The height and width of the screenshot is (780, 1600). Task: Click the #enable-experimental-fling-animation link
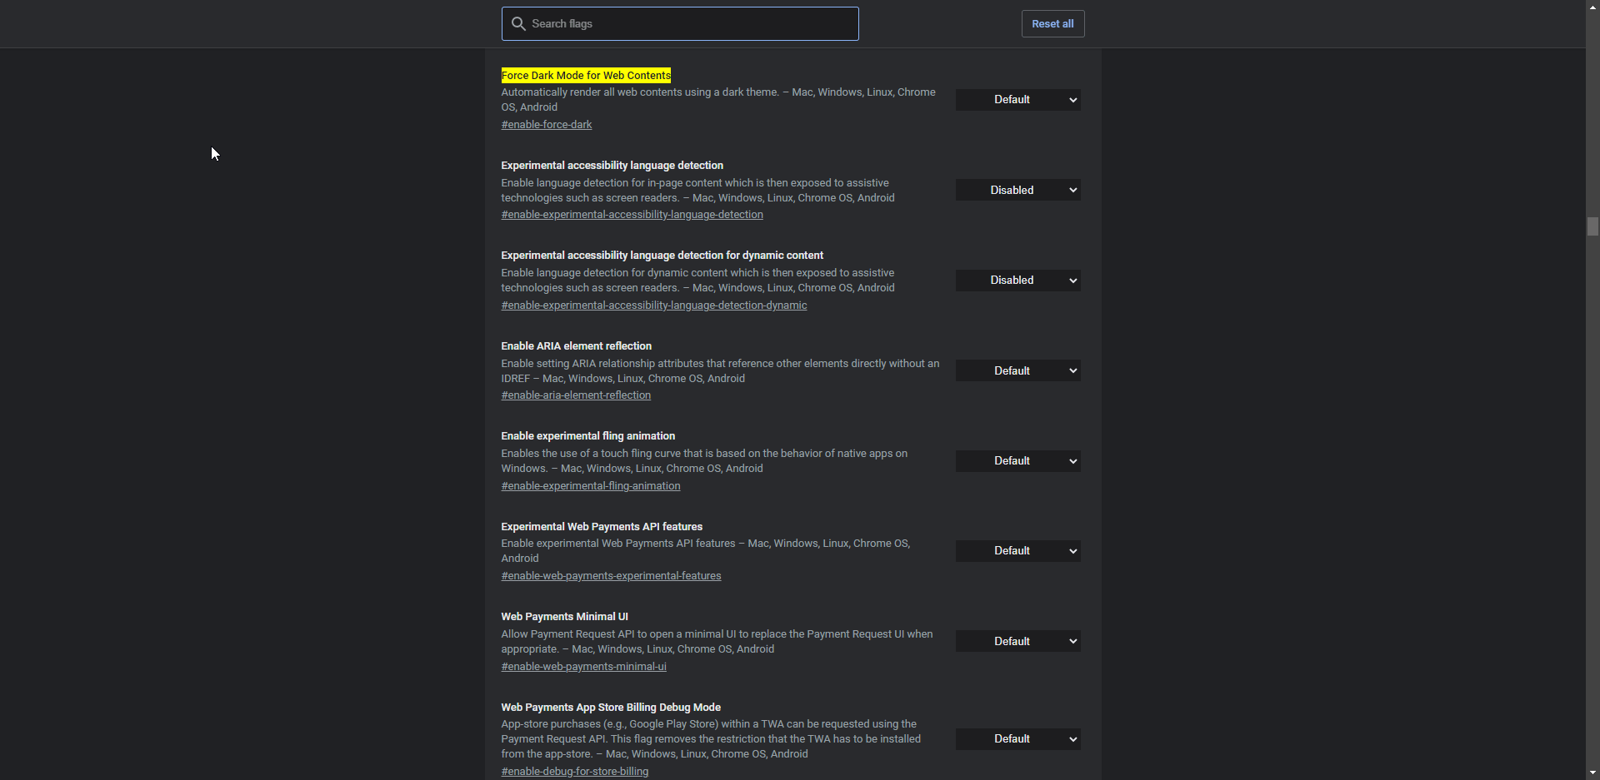click(x=591, y=486)
